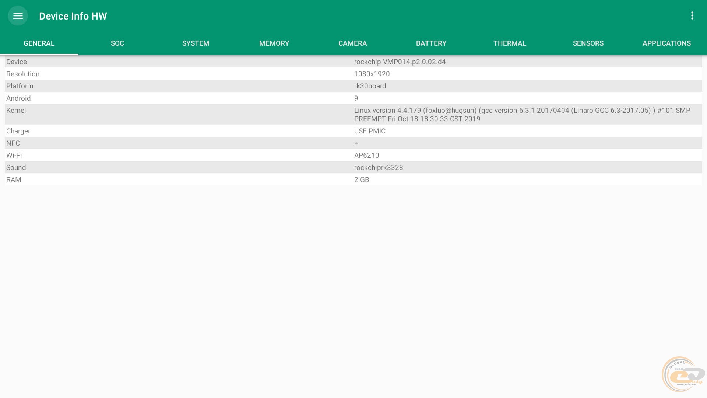This screenshot has width=707, height=398.
Task: Click the Device row value rockchip VMP014
Action: [400, 62]
